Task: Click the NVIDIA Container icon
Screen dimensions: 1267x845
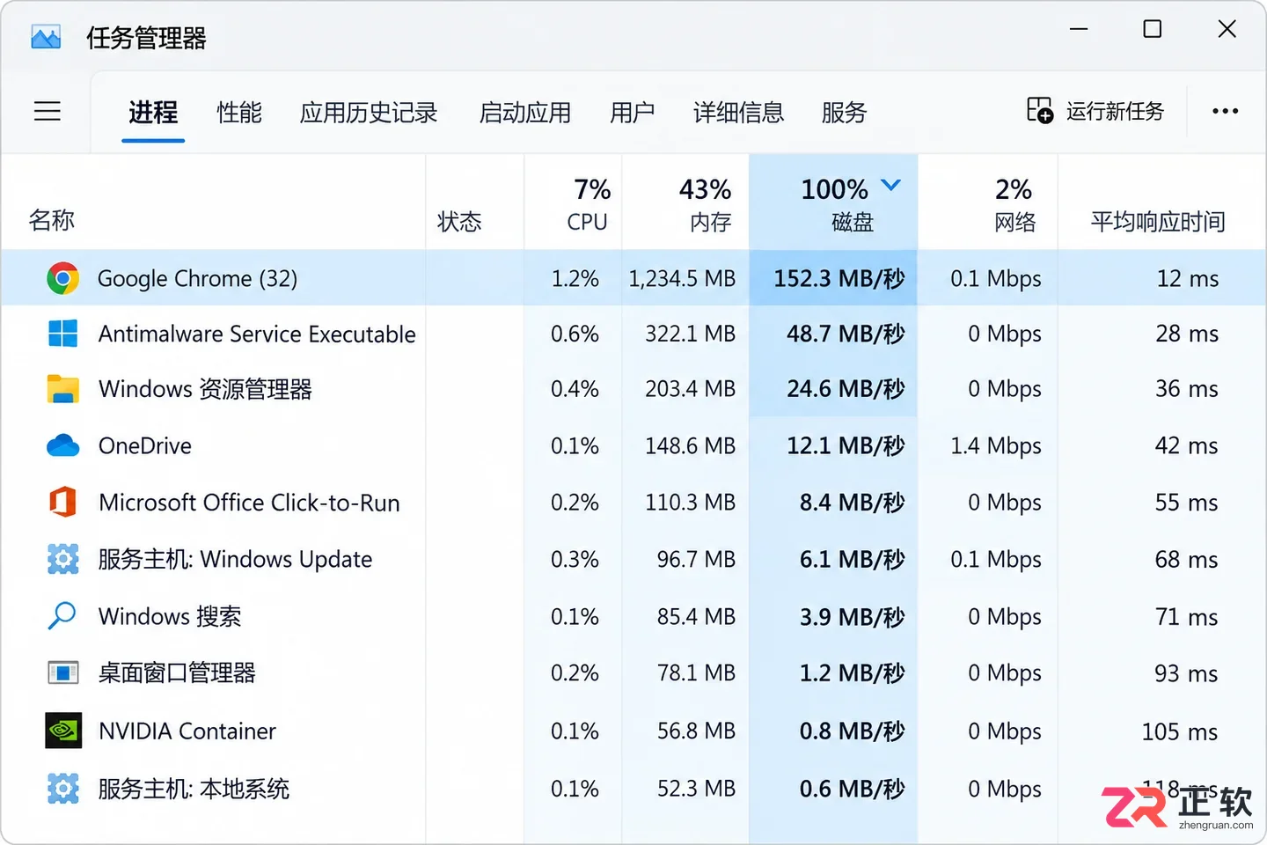Action: point(63,731)
